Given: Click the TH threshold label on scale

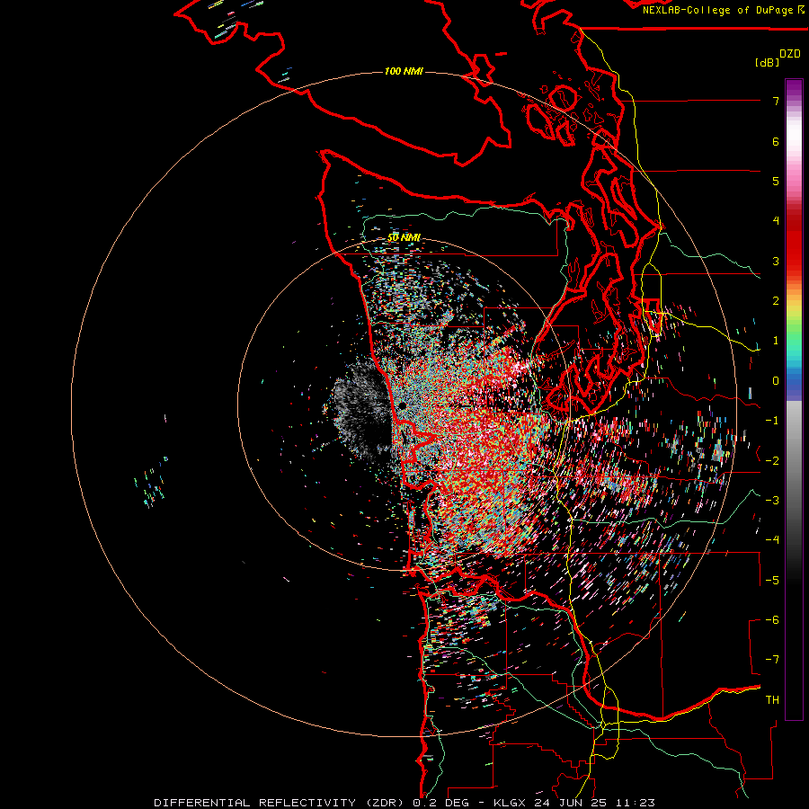Looking at the screenshot, I should [x=772, y=700].
